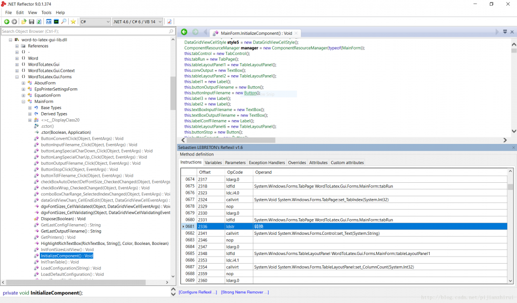Open the Edit menu
517x303 pixels.
tap(20, 13)
